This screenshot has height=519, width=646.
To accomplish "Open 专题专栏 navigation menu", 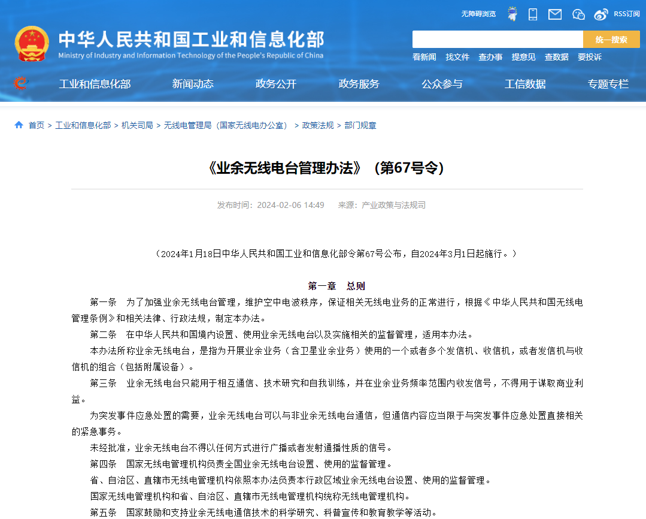I will coord(608,84).
